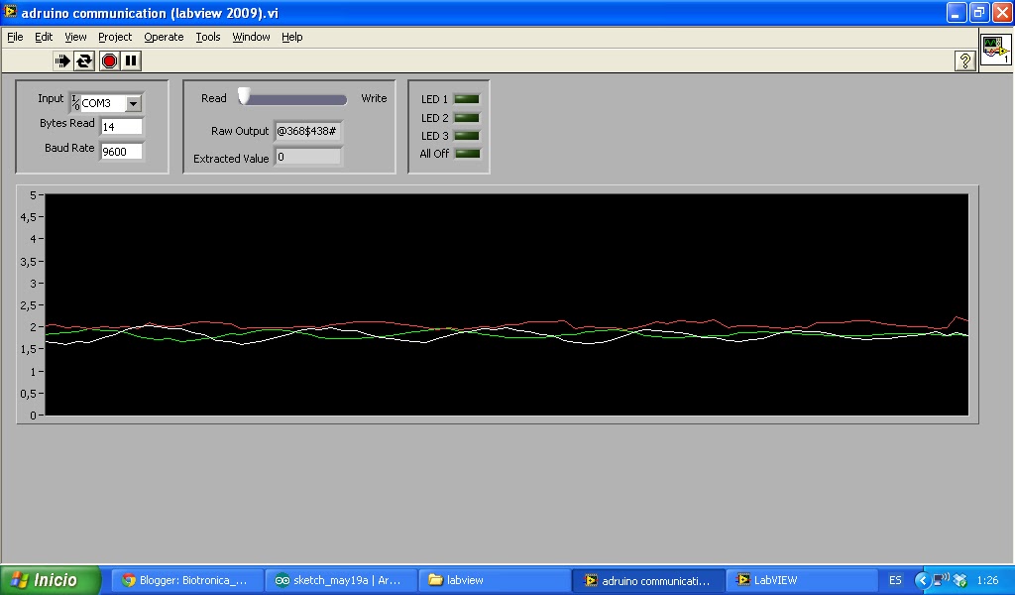Click the Run arrow toolbar icon

[x=62, y=60]
